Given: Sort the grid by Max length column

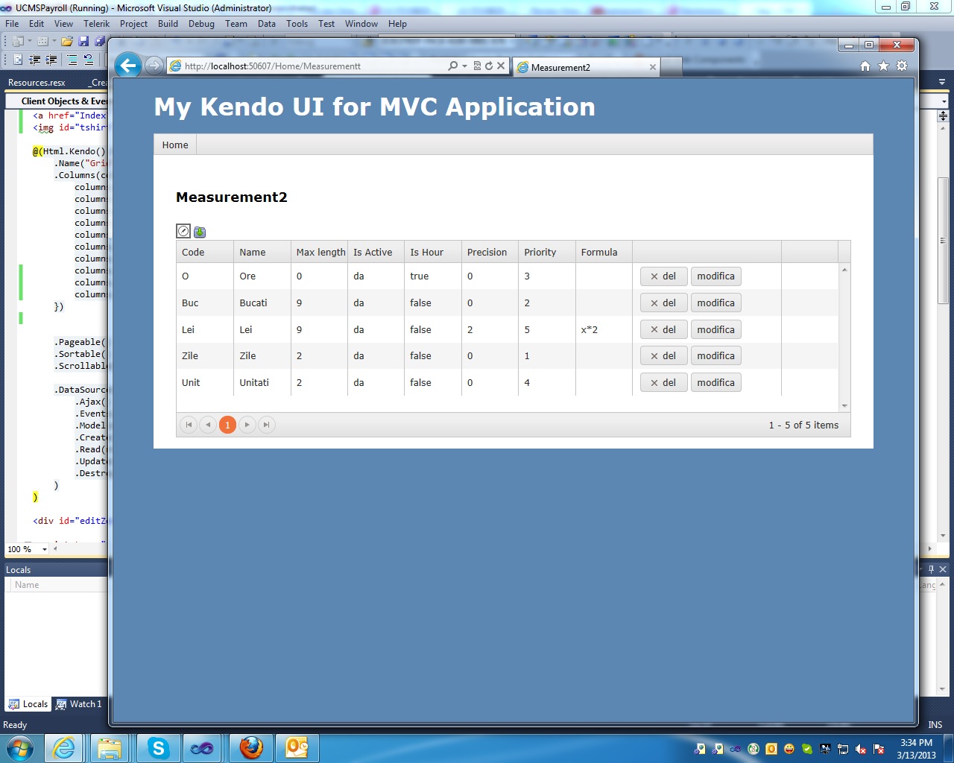Looking at the screenshot, I should (320, 253).
